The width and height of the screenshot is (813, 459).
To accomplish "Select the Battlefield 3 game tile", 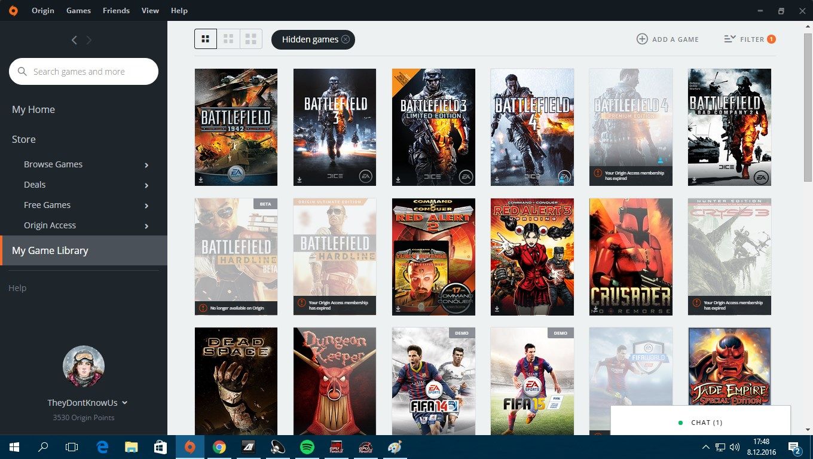I will pos(335,127).
